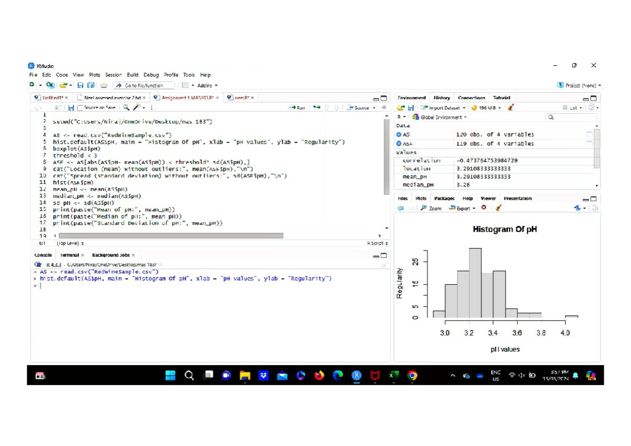Screen dimensions: 631x446
Task: Save the current script with the editor save icon
Action: tap(71, 108)
